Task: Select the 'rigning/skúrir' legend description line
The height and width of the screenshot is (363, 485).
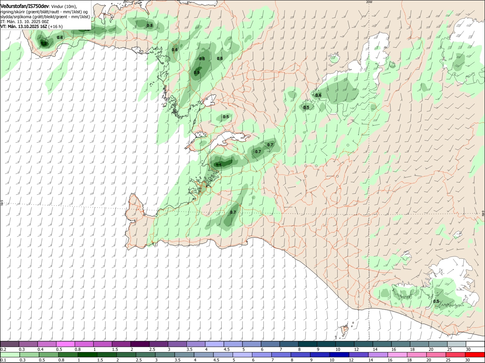Action: pyautogui.click(x=44, y=12)
